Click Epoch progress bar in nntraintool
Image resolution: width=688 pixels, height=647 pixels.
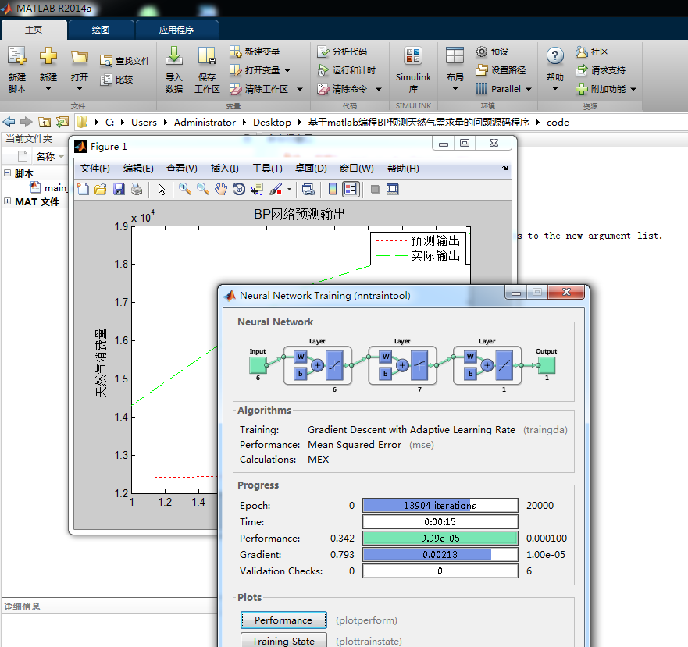point(440,505)
